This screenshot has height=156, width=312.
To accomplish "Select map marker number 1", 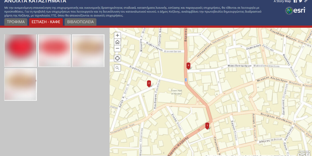I will 207,126.
